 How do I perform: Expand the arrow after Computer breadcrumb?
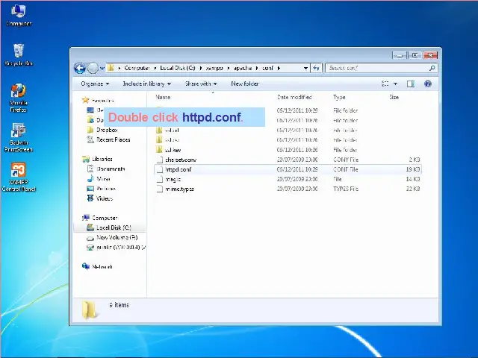(x=155, y=68)
